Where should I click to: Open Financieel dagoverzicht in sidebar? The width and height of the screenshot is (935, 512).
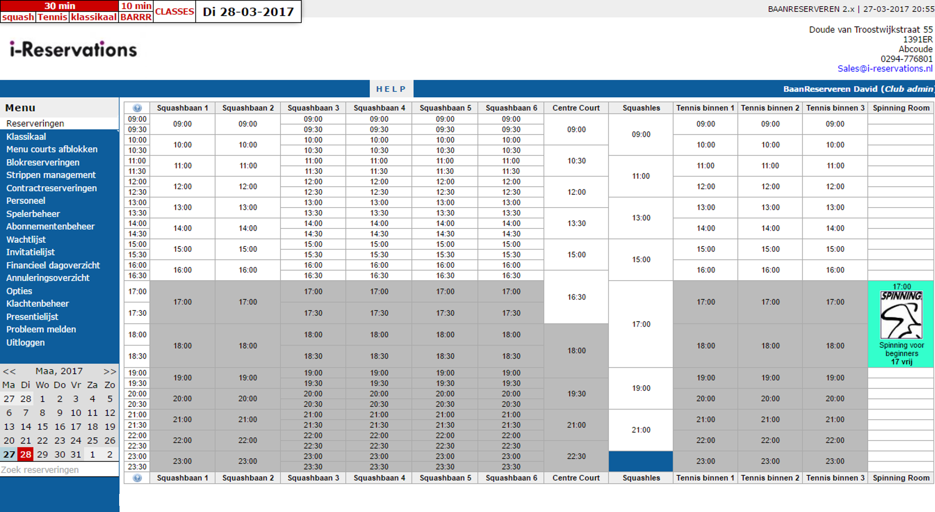53,265
